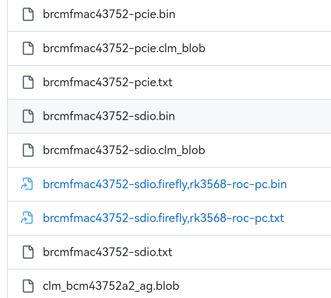Click file icon beside brcmfmac43752-pcie.txt
The image size is (331, 298).
point(28,82)
